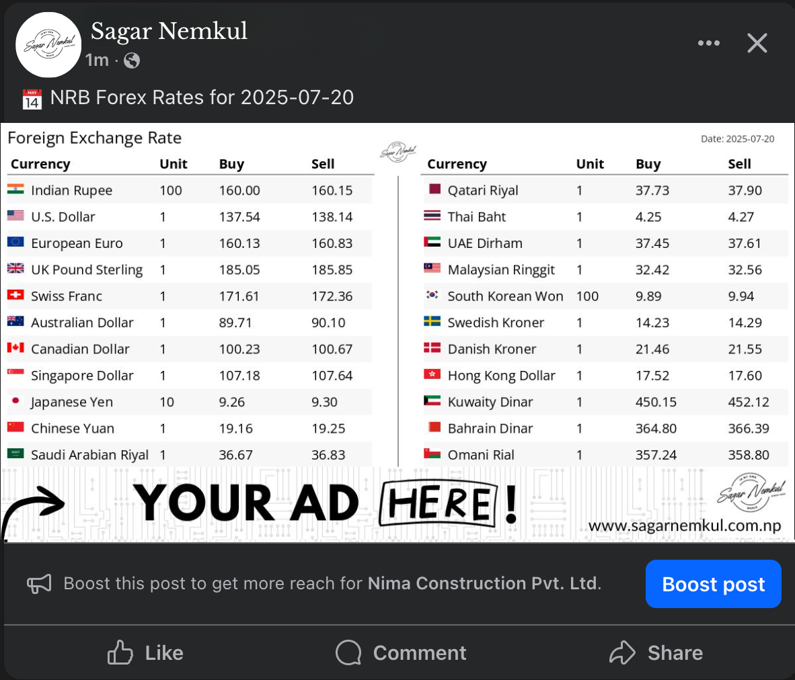The height and width of the screenshot is (680, 795).
Task: Open Sagar Nemkul's profile picture
Action: click(48, 44)
